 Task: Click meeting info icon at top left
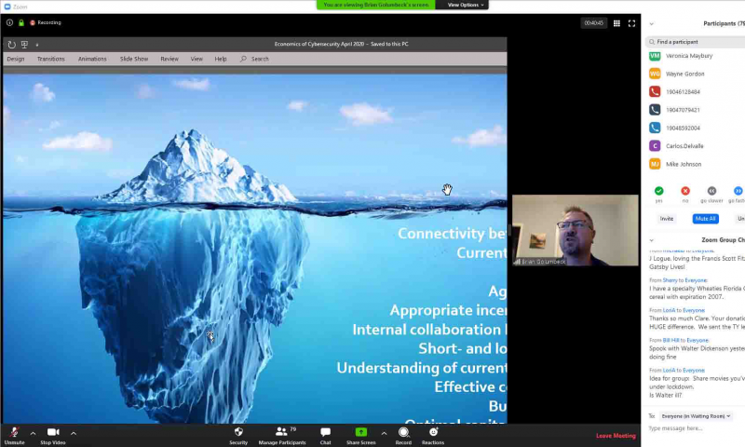tap(9, 22)
